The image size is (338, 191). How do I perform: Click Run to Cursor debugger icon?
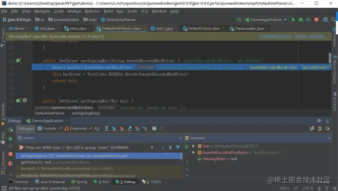point(145,128)
